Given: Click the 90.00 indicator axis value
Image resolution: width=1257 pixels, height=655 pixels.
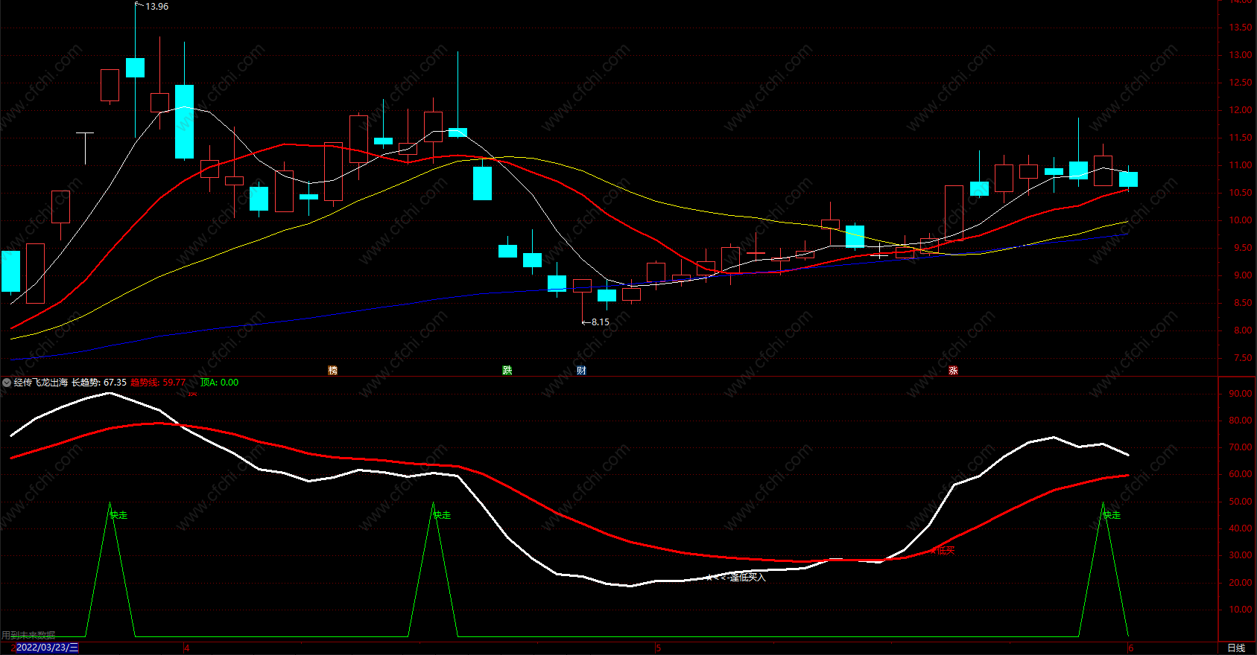Looking at the screenshot, I should click(1241, 394).
